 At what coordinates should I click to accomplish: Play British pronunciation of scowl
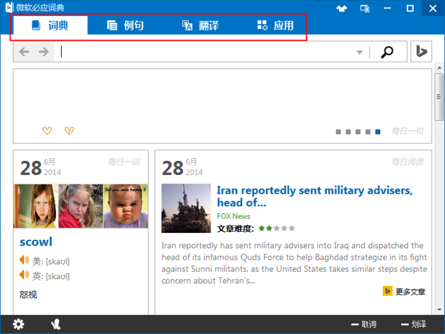[25, 275]
